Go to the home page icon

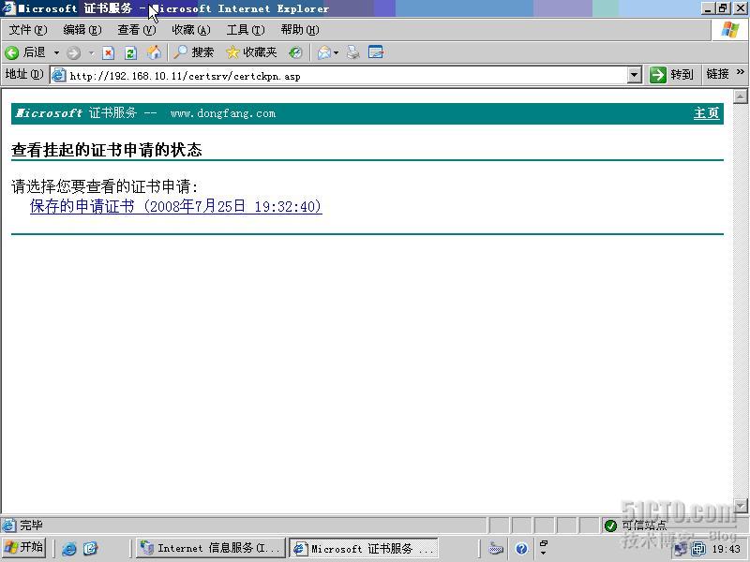(x=154, y=52)
